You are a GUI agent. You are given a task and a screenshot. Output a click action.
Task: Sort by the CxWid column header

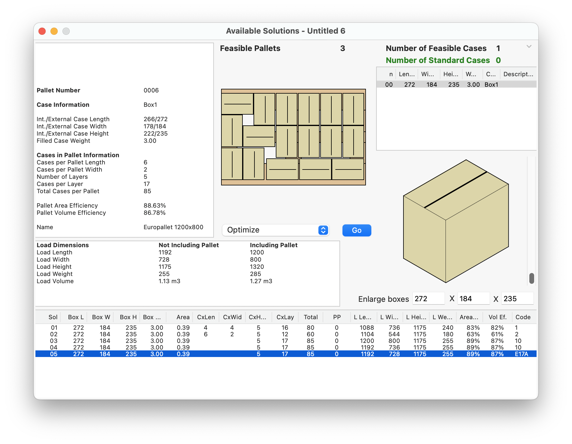click(232, 317)
